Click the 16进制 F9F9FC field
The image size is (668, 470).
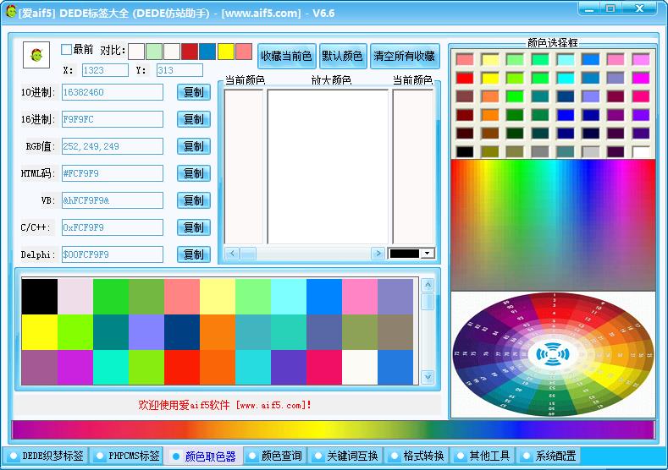113,119
